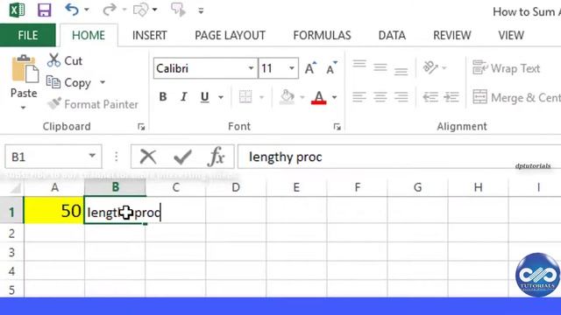This screenshot has height=315, width=561.
Task: Click the formula bar text field
Action: (x=400, y=157)
